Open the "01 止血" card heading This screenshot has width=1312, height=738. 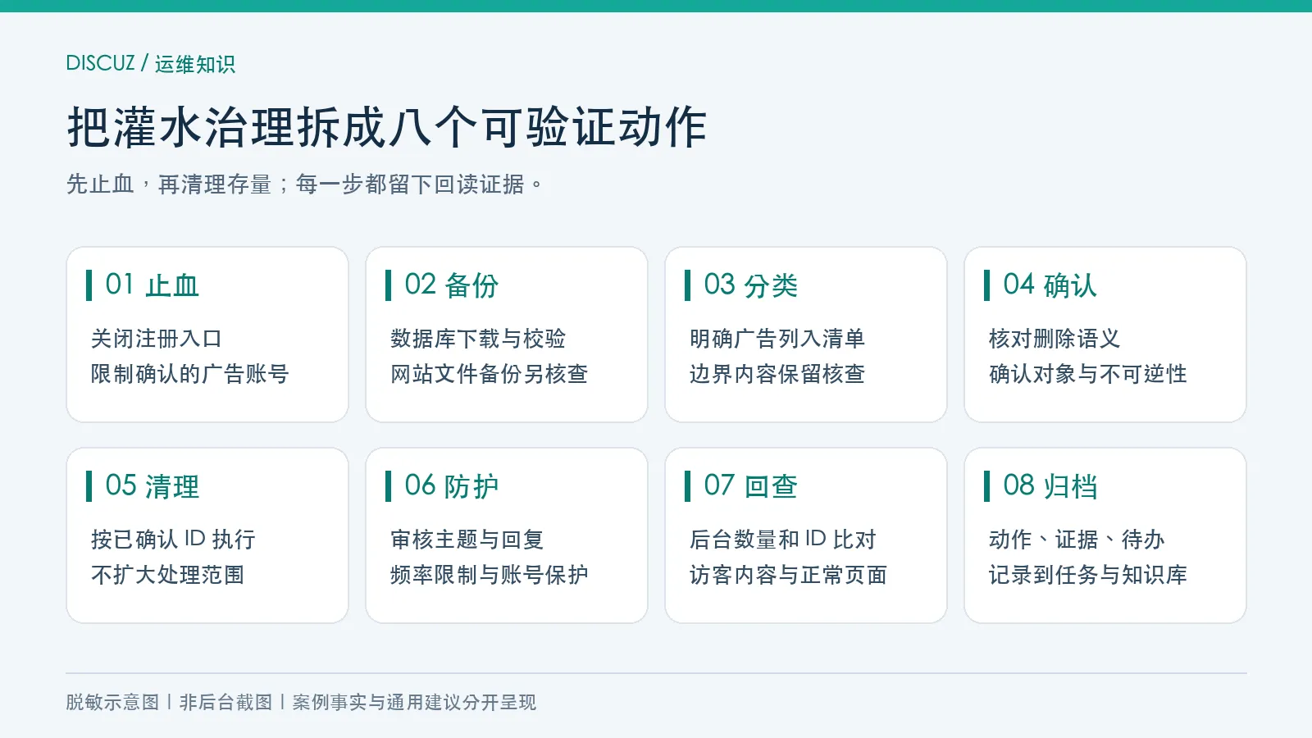point(153,285)
